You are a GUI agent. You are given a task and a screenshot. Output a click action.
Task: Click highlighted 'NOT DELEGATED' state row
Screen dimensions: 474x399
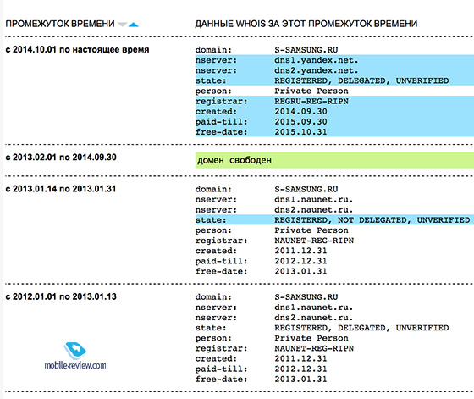[x=334, y=220]
